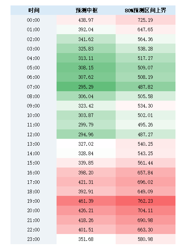This screenshot has width=186, height=250.
Task: Select the deepest red cell 762.23
Action: pos(145,201)
